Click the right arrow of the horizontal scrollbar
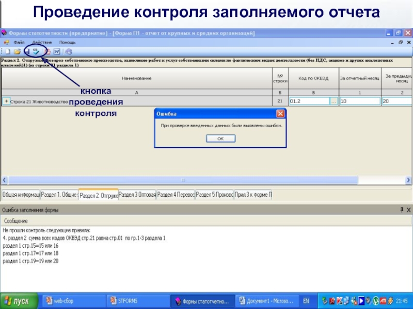The image size is (413, 309). pos(408,180)
